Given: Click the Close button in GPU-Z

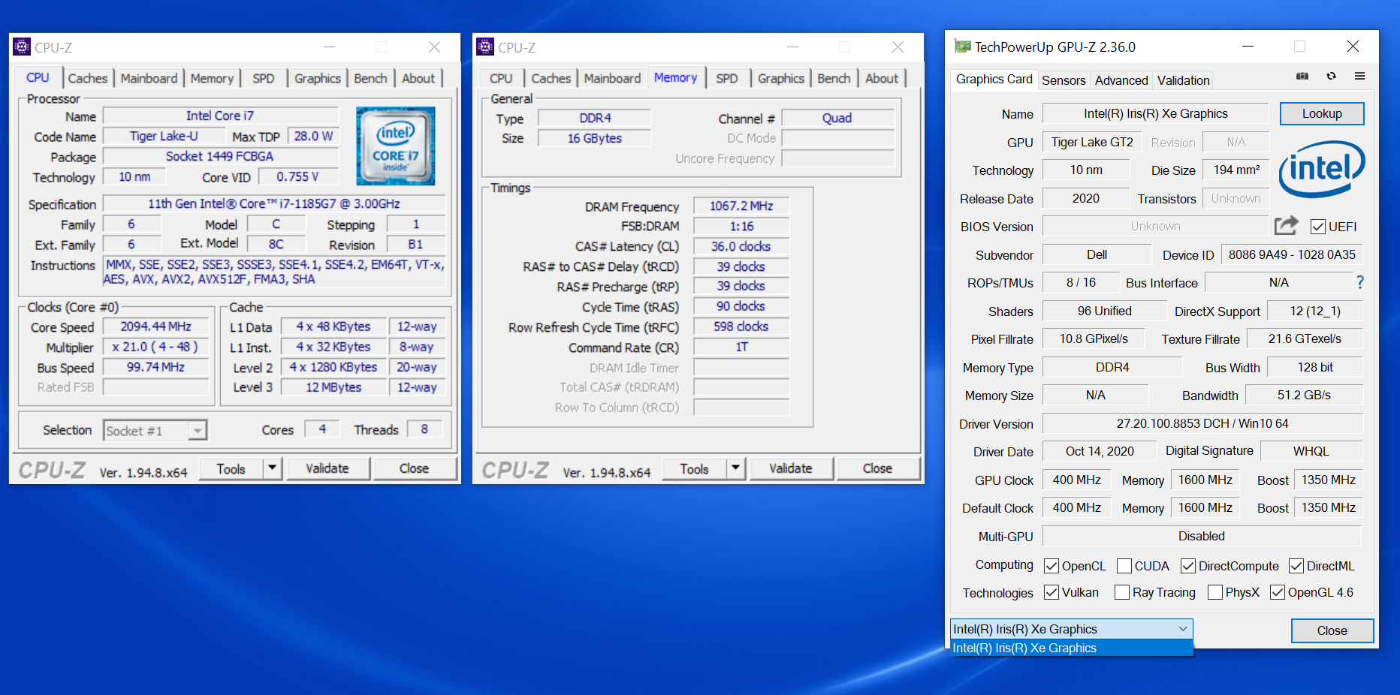Looking at the screenshot, I should [1332, 630].
